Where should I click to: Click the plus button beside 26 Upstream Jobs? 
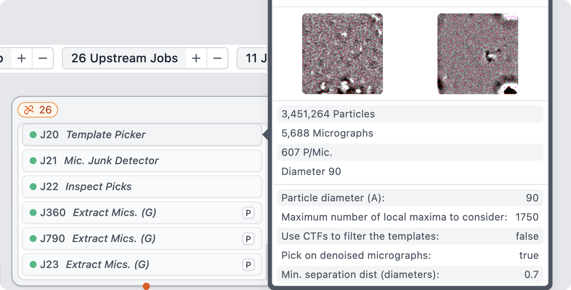tap(196, 58)
